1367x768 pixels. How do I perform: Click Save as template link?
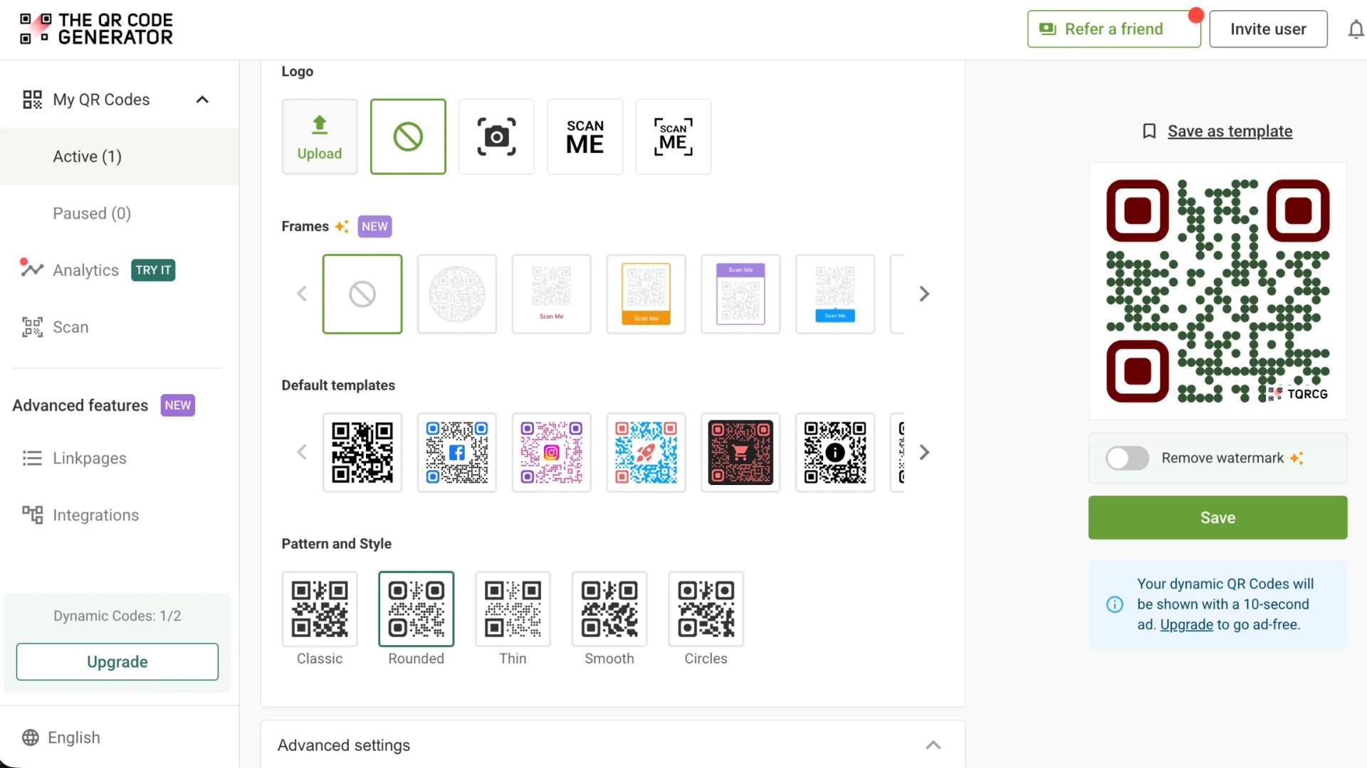1230,132
